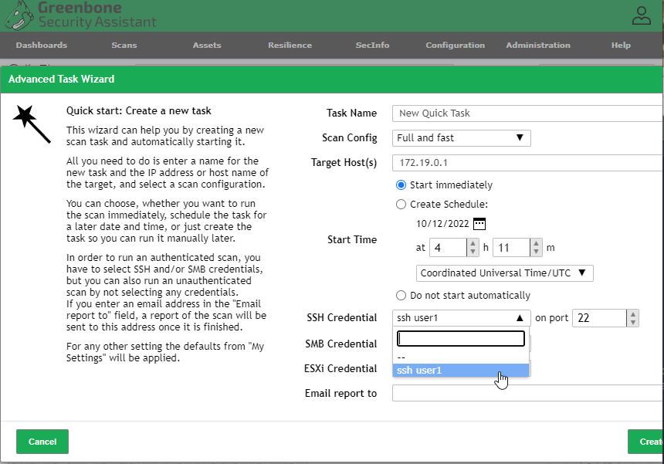
Task: Click the Task Name input field
Action: coord(528,113)
